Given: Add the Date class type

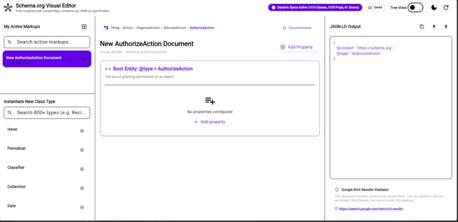Looking at the screenshot, I should 82,207.
